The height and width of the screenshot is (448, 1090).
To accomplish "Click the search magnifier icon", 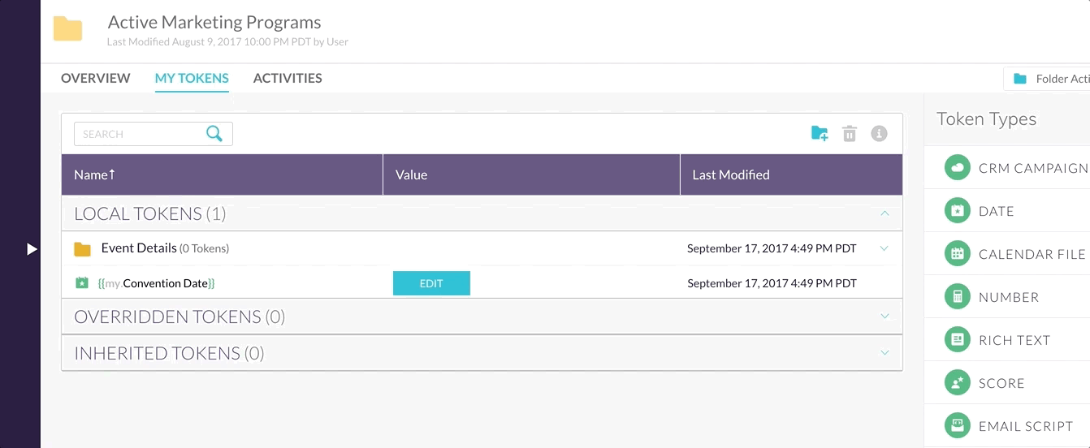I will 214,134.
